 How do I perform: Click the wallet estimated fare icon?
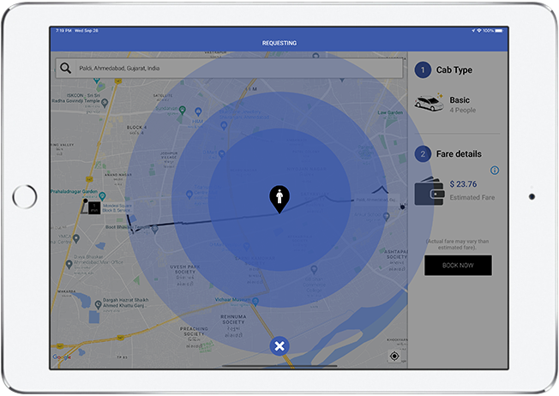[x=430, y=191]
